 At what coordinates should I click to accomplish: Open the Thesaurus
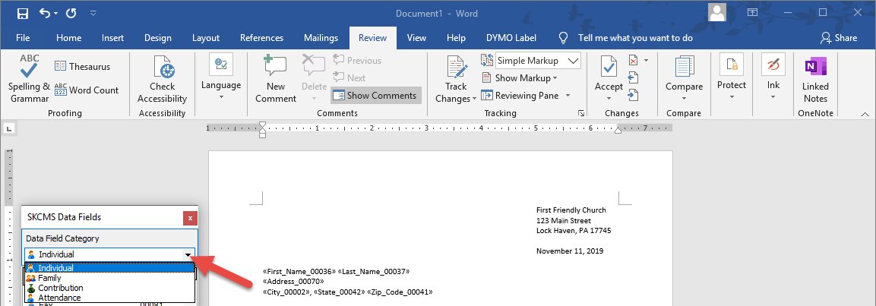tap(83, 67)
